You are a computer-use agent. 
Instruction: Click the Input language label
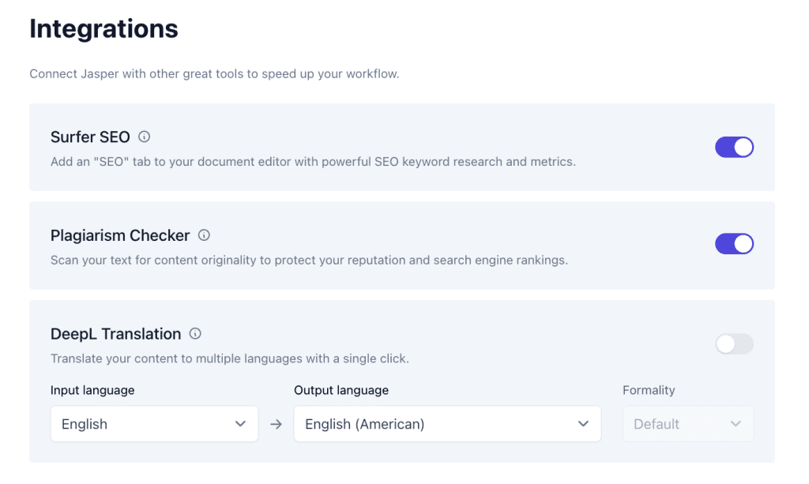coord(92,390)
